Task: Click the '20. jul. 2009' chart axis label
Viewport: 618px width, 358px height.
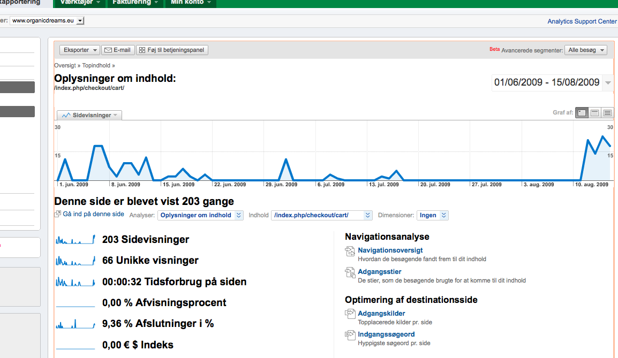Action: [x=435, y=184]
